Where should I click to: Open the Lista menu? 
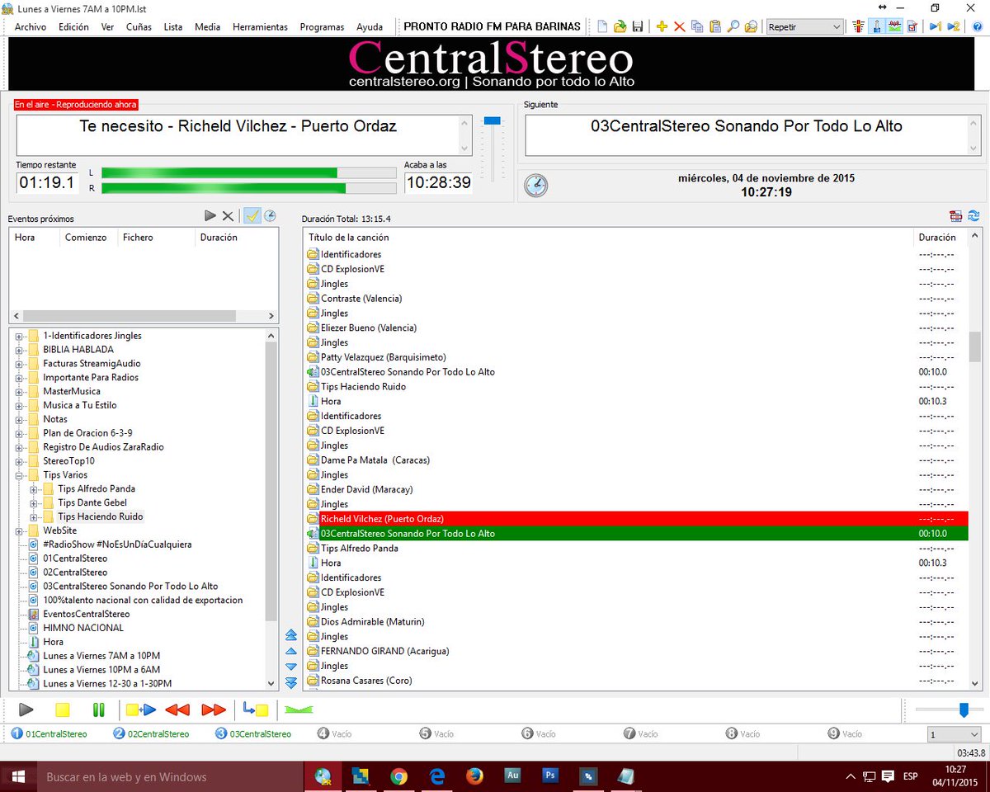click(x=173, y=26)
